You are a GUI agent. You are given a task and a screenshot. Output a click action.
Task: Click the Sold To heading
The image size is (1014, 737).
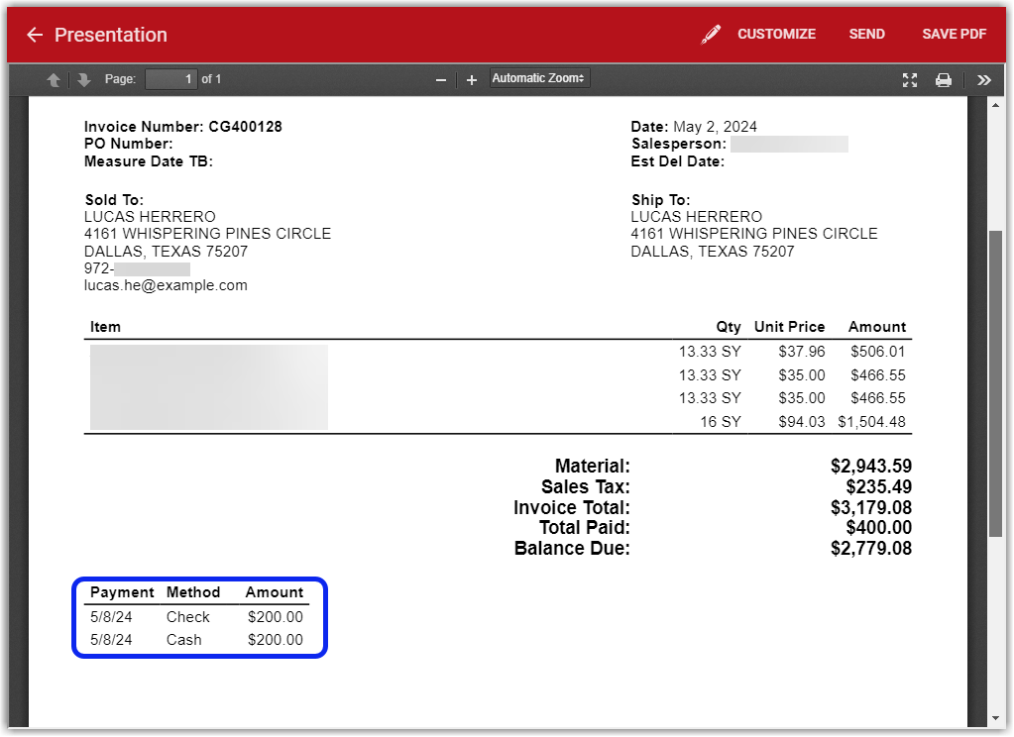[x=114, y=200]
